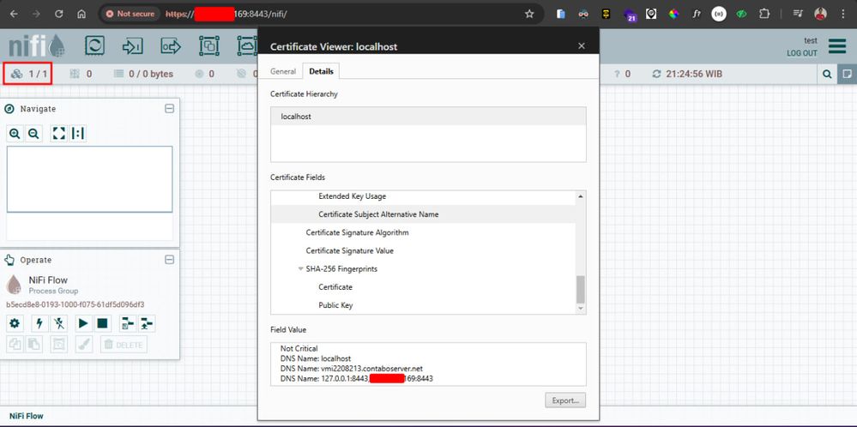Screen dimensions: 857x427
Task: Collapse the Operate panel
Action: click(170, 260)
